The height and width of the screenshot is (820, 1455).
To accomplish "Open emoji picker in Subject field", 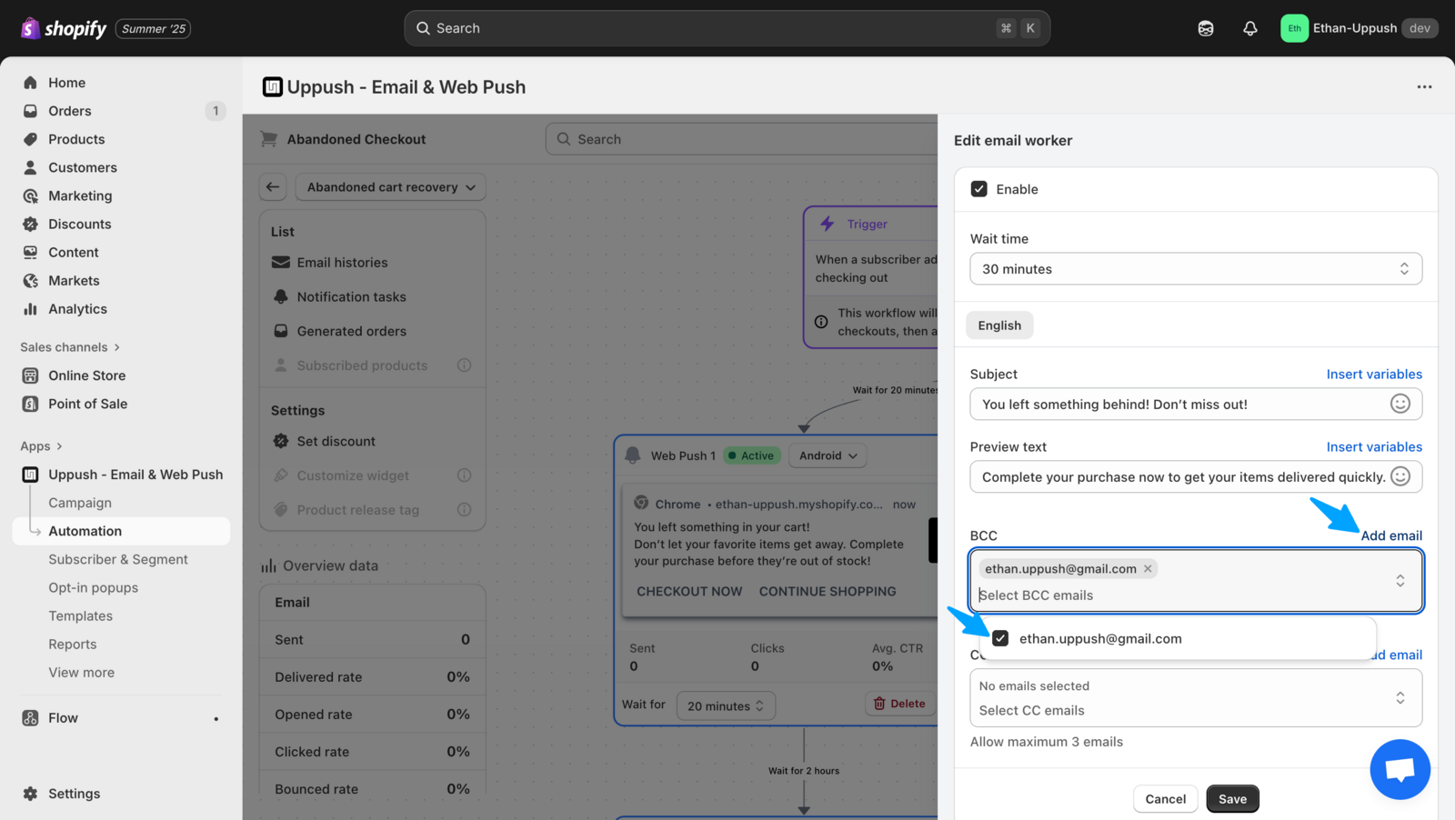I will click(1400, 404).
